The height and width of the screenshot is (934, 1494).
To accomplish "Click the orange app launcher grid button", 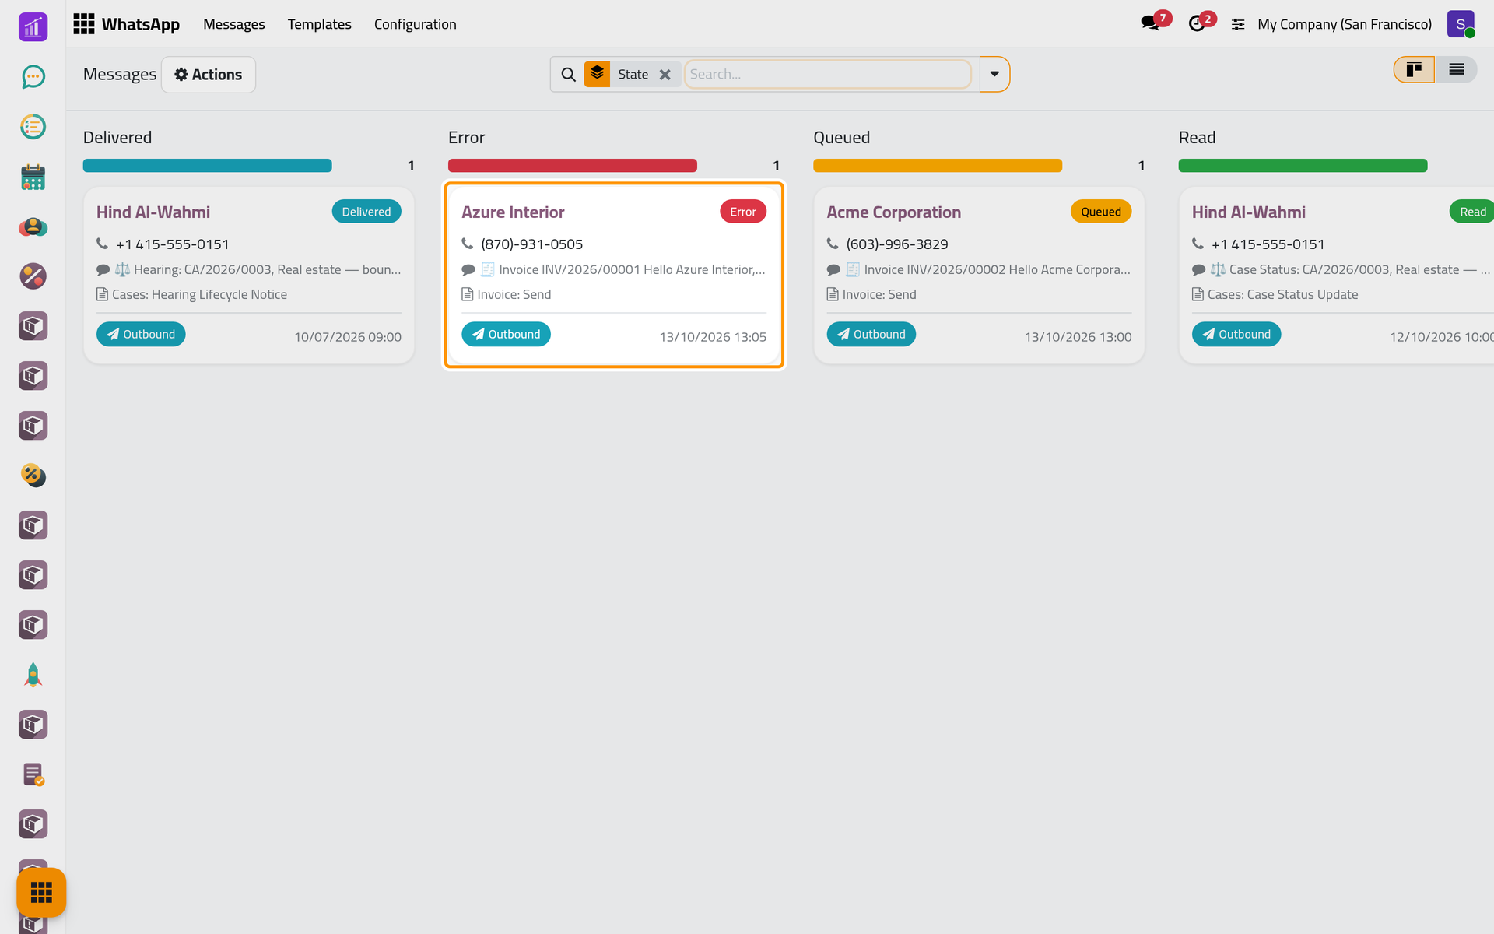I will tap(41, 892).
